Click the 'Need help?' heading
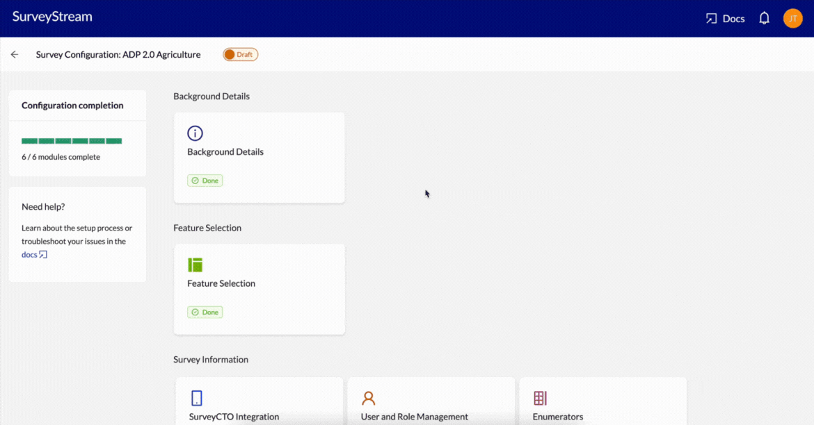The height and width of the screenshot is (425, 814). coord(43,207)
